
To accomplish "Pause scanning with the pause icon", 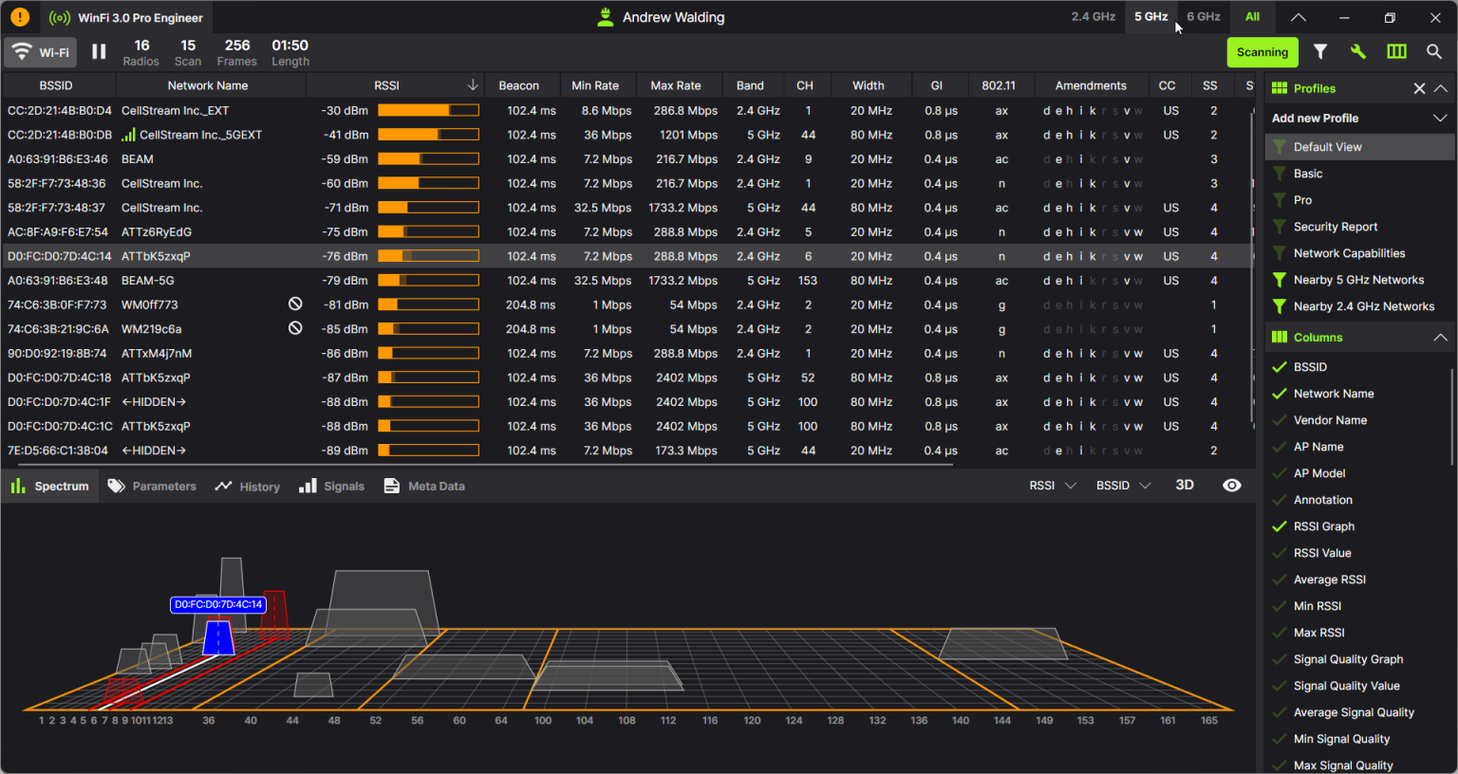I will point(99,52).
